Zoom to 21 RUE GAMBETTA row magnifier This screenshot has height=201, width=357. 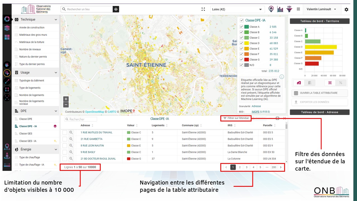click(71, 139)
